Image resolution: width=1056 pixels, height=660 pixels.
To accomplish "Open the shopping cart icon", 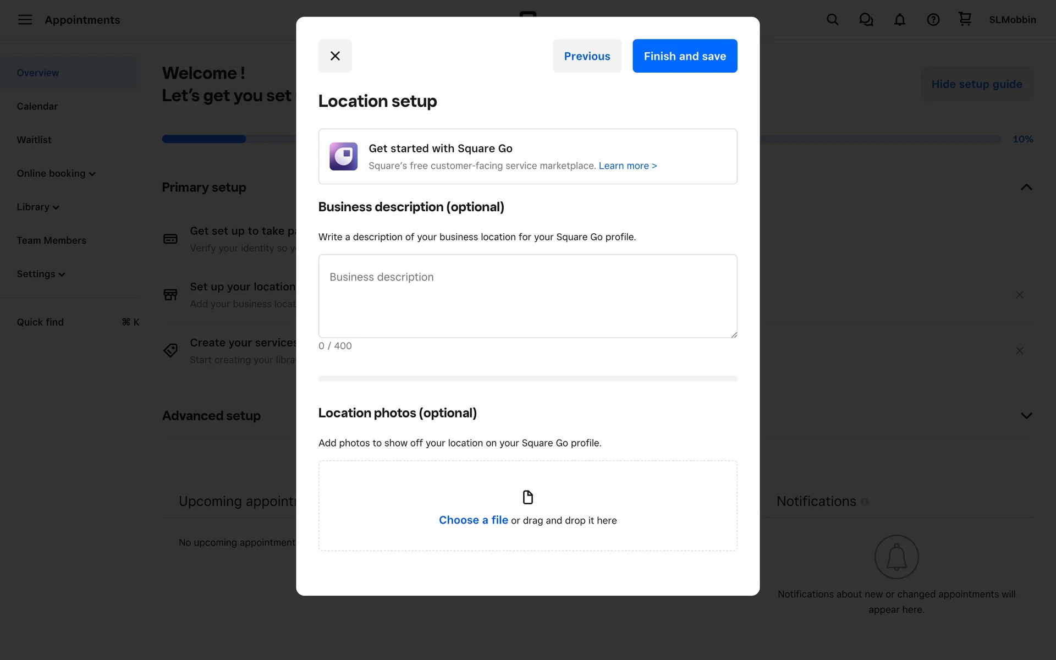I will pyautogui.click(x=965, y=19).
